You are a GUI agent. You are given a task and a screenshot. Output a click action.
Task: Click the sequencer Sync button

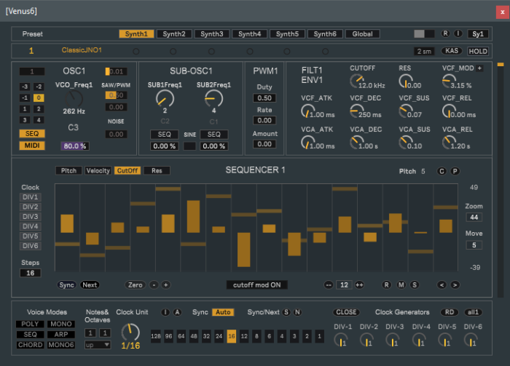click(67, 285)
